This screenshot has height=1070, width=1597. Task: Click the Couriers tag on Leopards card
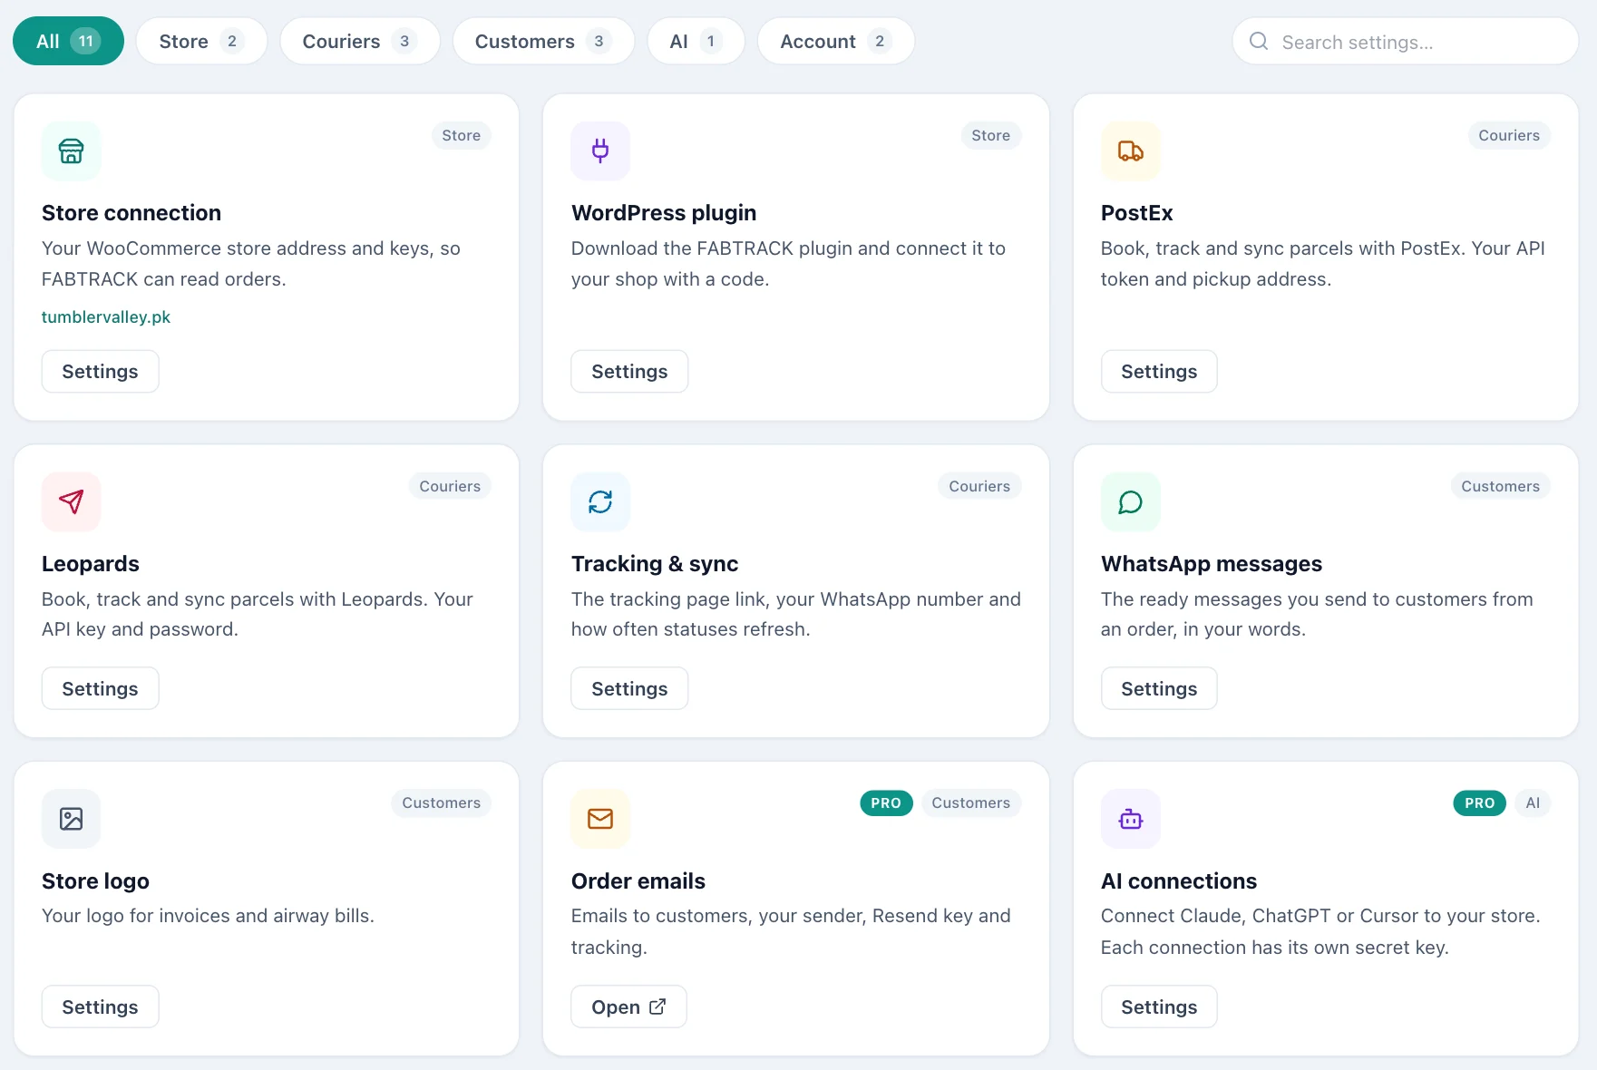[450, 486]
